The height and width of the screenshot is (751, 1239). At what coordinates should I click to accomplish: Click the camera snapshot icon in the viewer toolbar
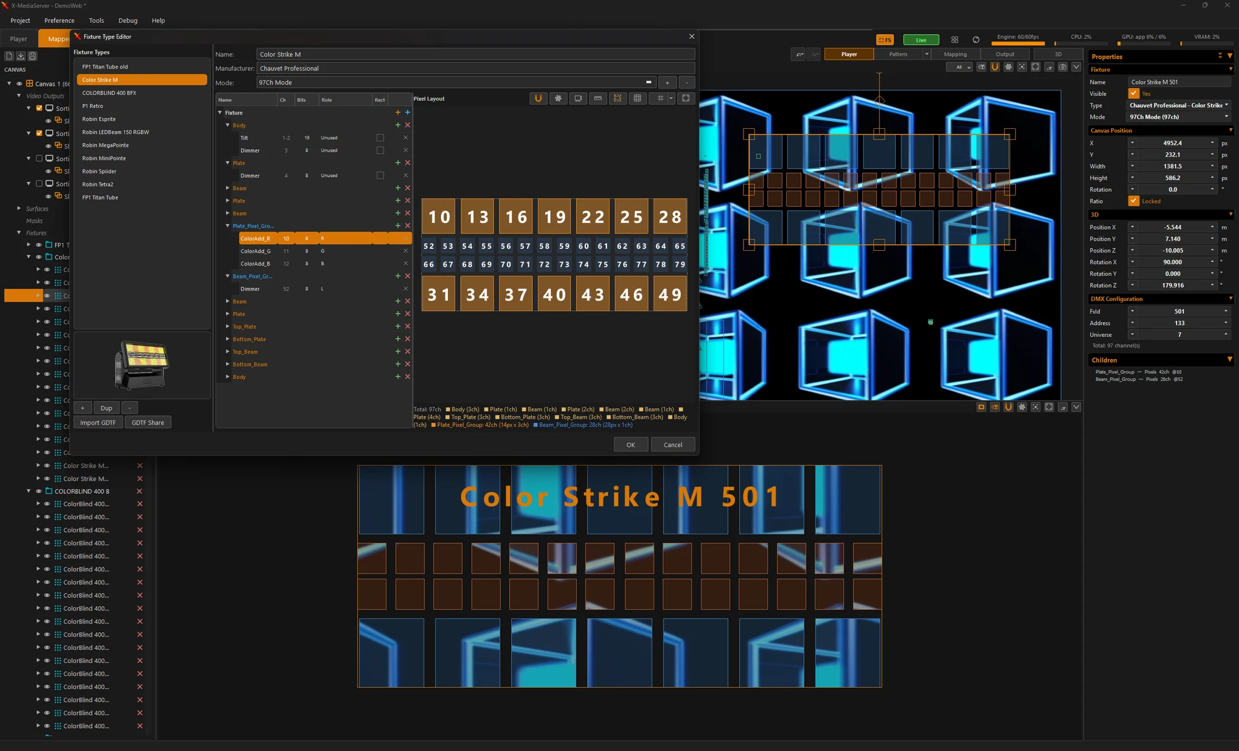(1062, 67)
